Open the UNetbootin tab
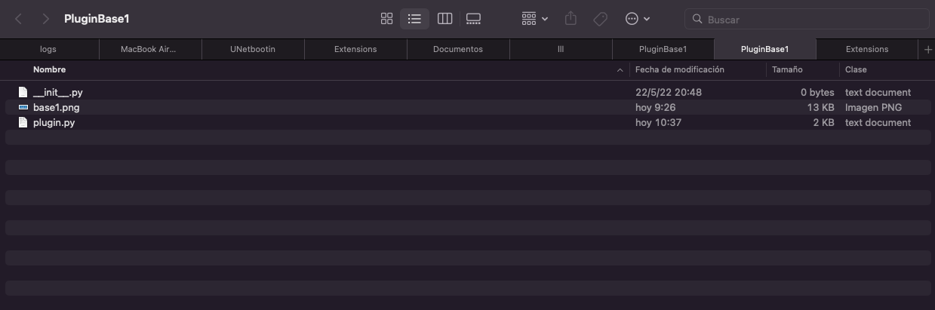Viewport: 935px width, 310px height. 252,50
